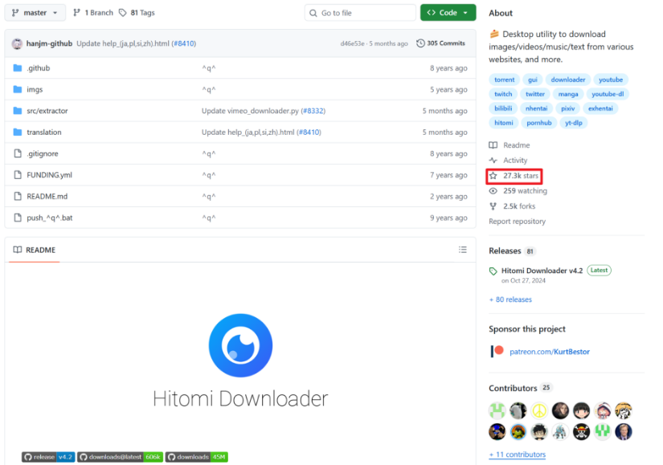Click the fork icon next to 2.5k forks
The height and width of the screenshot is (465, 663).
493,206
